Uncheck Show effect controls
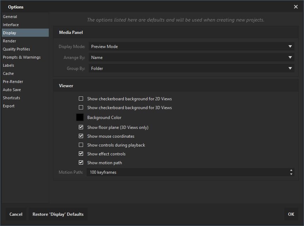 point(81,154)
